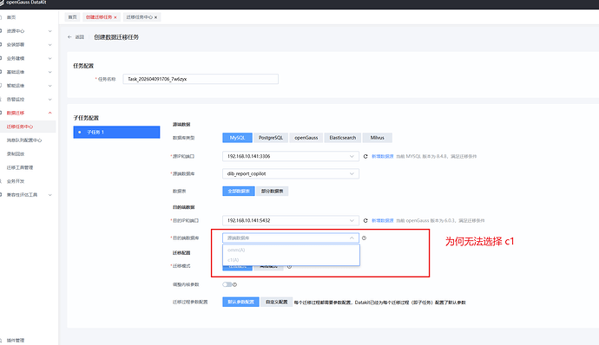The image size is (599, 345).
Task: Select Elasticsearch as source database type
Action: coord(343,138)
